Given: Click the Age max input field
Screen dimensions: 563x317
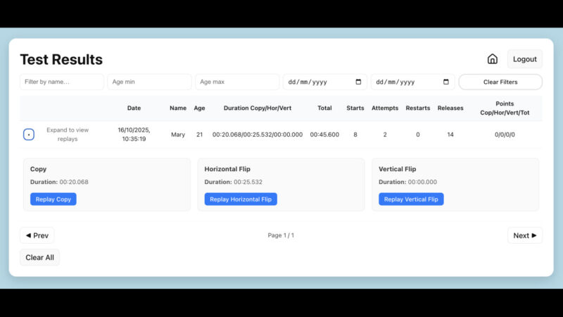Looking at the screenshot, I should (237, 82).
